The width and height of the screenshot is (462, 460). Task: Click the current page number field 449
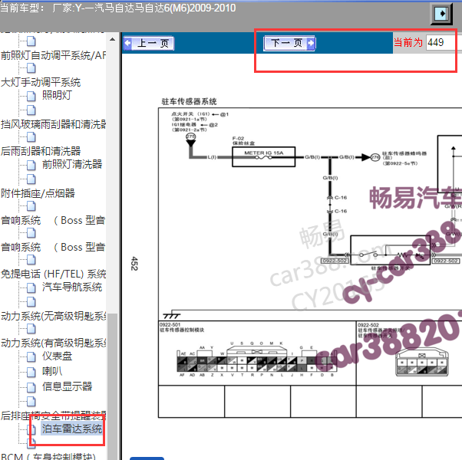(x=444, y=42)
